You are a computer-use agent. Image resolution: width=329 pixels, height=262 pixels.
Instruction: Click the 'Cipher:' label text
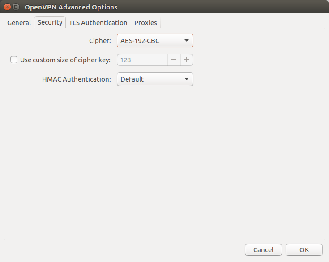(100, 41)
